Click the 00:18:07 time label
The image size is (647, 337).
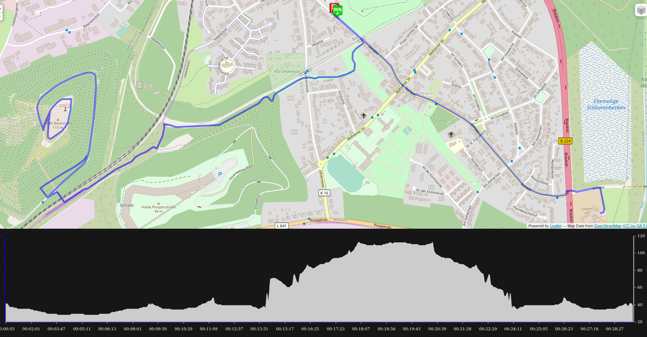[361, 329]
